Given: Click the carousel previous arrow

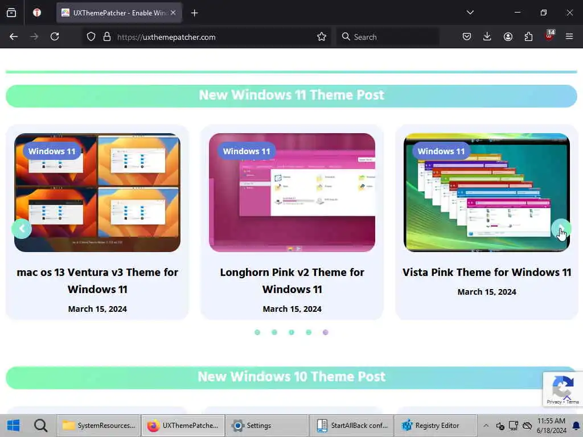Looking at the screenshot, I should 22,229.
